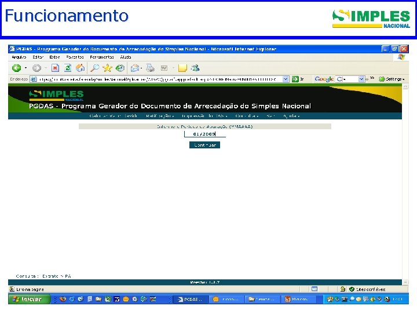Viewport: 417px width, 313px height.
Task: Open the Retificação page menu
Action: click(160, 116)
